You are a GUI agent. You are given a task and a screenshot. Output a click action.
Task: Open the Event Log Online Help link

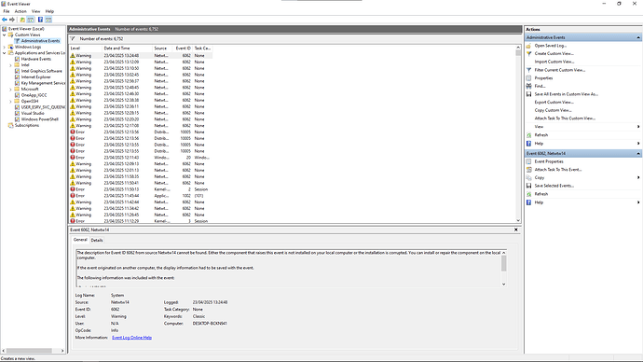131,338
